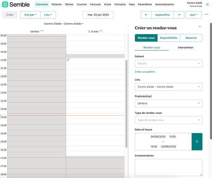Open the Courrier menu
The image size is (212, 178).
coord(82,4)
